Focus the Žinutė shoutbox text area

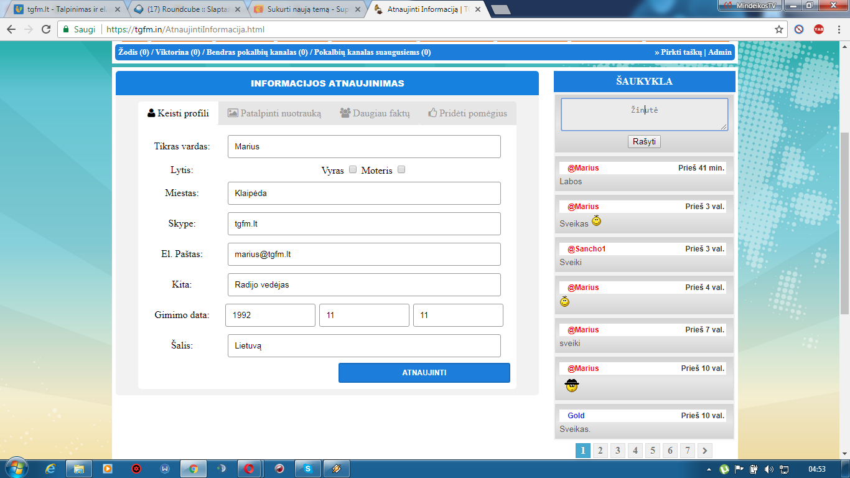[x=645, y=115]
